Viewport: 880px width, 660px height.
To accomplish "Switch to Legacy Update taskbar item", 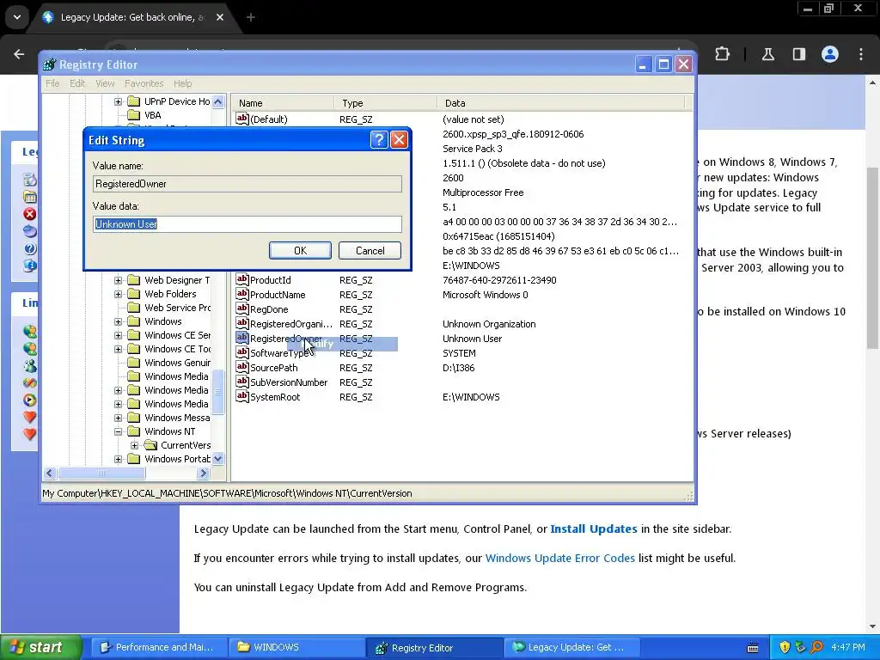I will [x=571, y=647].
